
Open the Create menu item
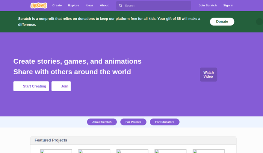pos(57,6)
